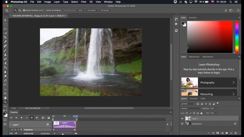This screenshot has width=244, height=137.
Task: Select the Hand tool
Action: tap(5, 98)
